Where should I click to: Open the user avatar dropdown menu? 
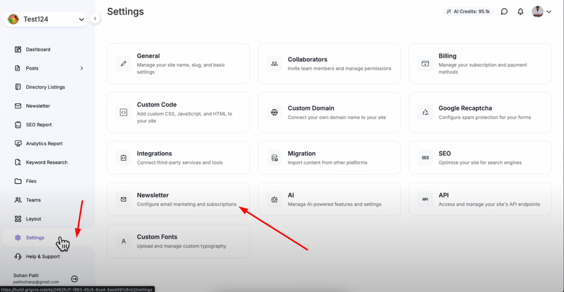coord(541,12)
